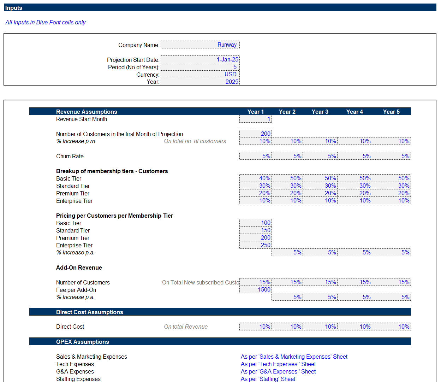The image size is (441, 382).
Task: Select the Company Name cell containing Runway
Action: [x=200, y=45]
